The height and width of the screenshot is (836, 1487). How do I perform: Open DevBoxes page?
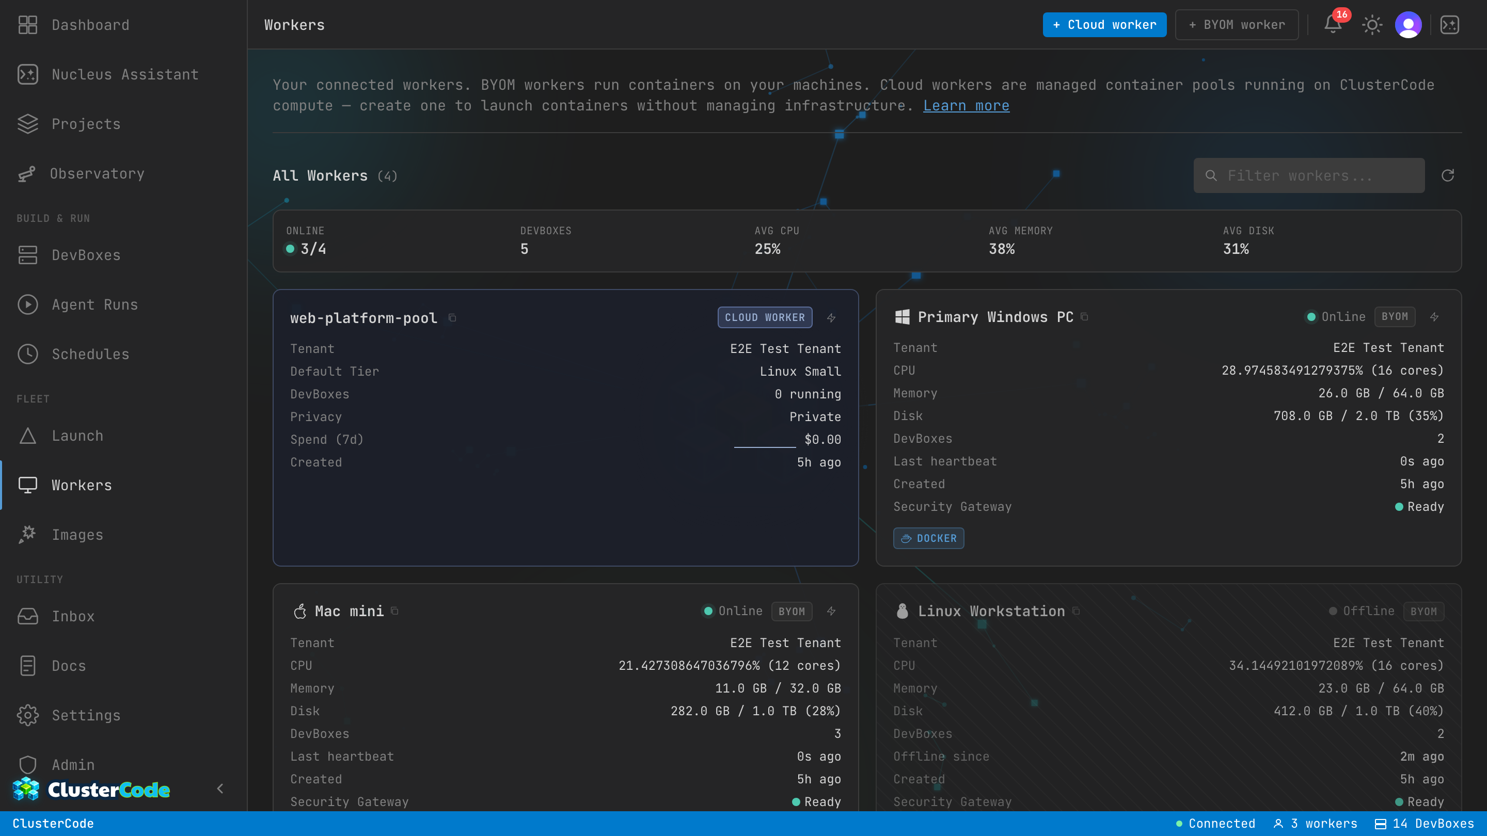tap(123, 255)
